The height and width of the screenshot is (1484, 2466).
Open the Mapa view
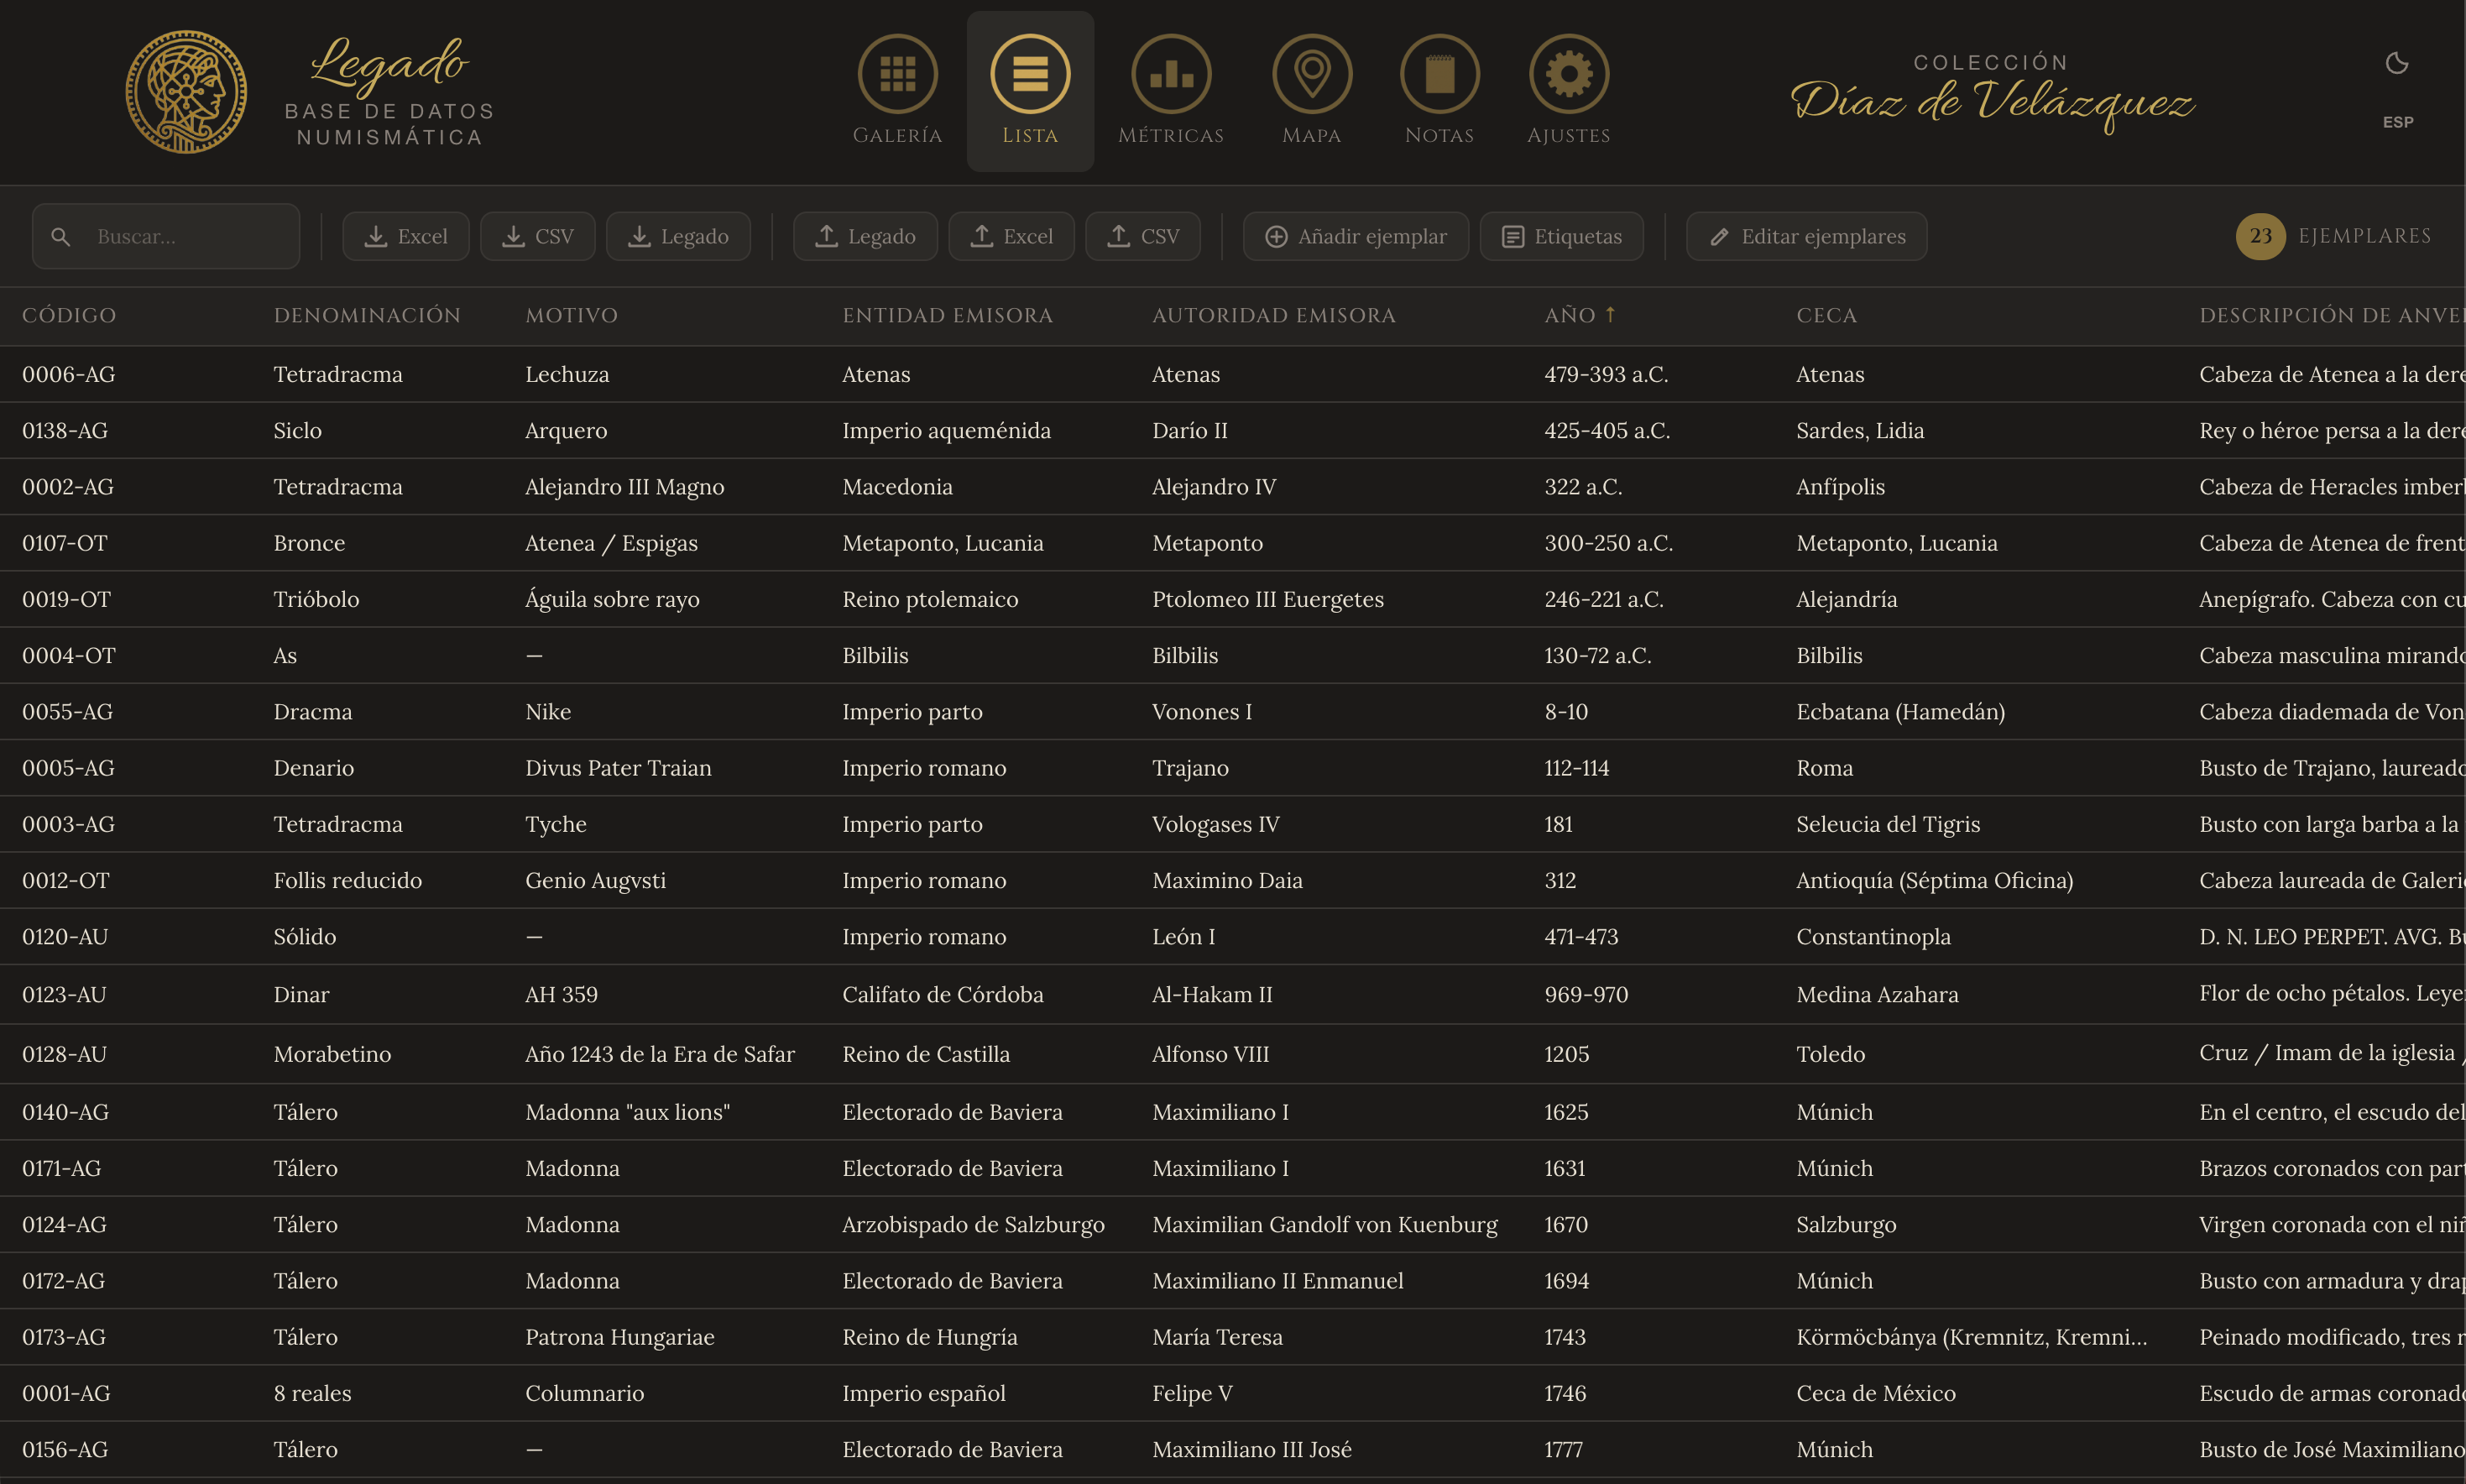[1312, 90]
